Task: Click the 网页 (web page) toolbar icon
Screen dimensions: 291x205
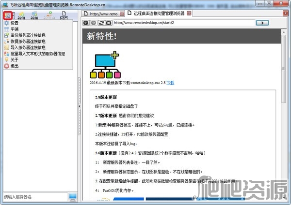Action: (64, 15)
